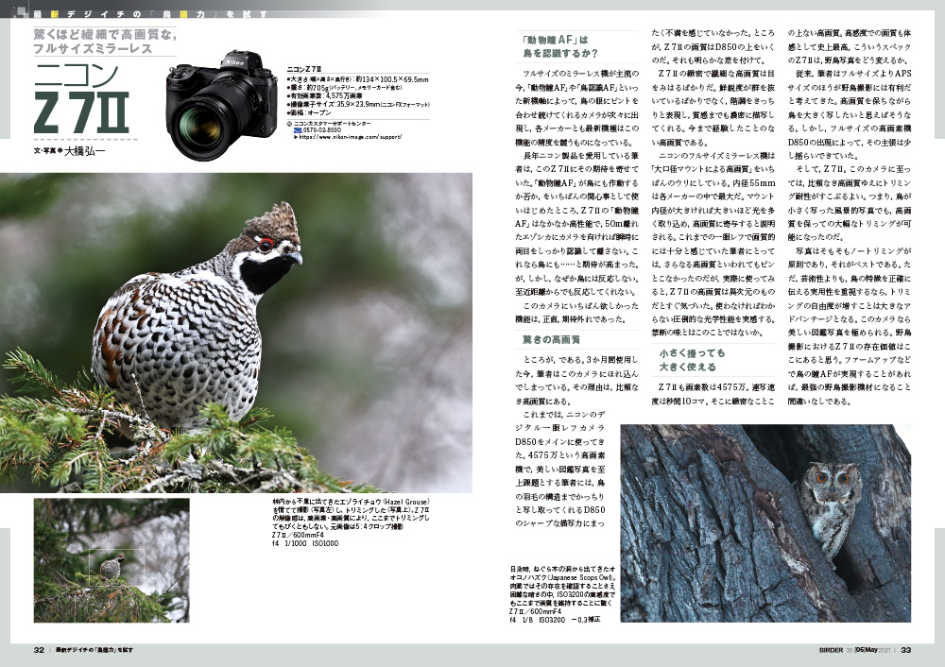945x667 pixels.
Task: Click the heading 「動物瞳AF」は鳥を認識するか?
Action: [559, 46]
